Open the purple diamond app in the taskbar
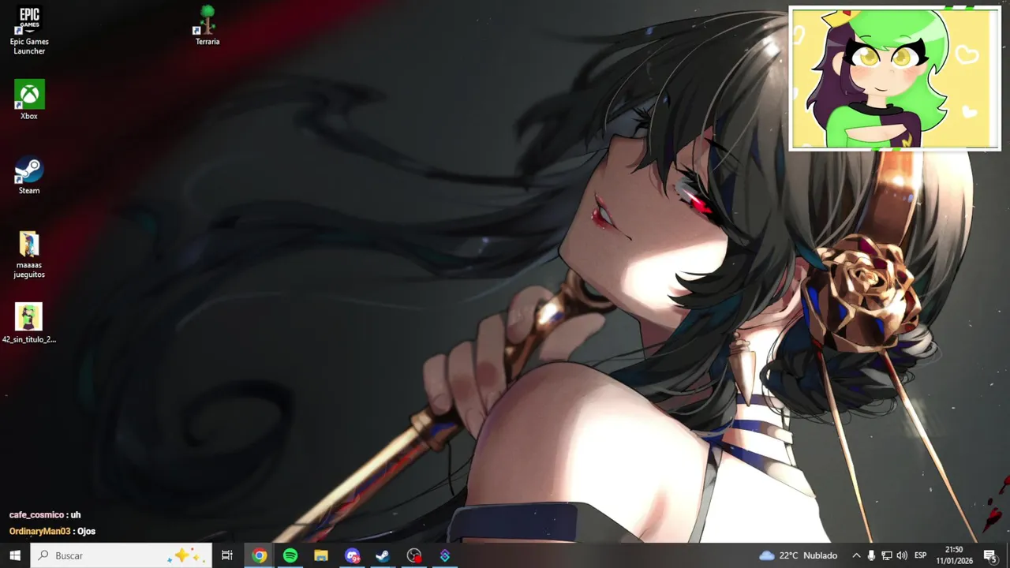 click(x=445, y=555)
